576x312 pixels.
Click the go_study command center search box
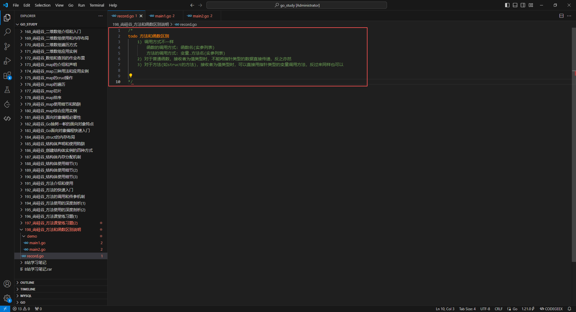[297, 5]
